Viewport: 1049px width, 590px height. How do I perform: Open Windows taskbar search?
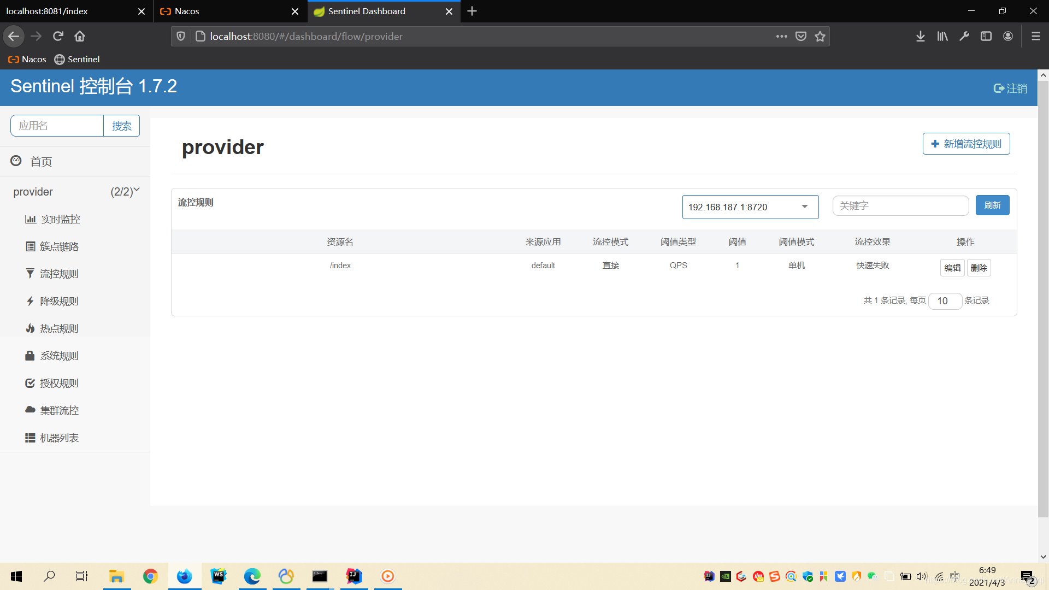coord(49,576)
